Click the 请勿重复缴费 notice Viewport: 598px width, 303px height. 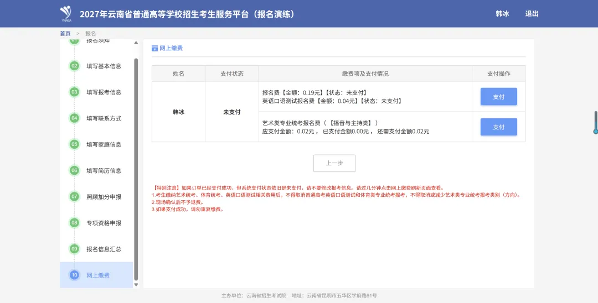point(188,210)
